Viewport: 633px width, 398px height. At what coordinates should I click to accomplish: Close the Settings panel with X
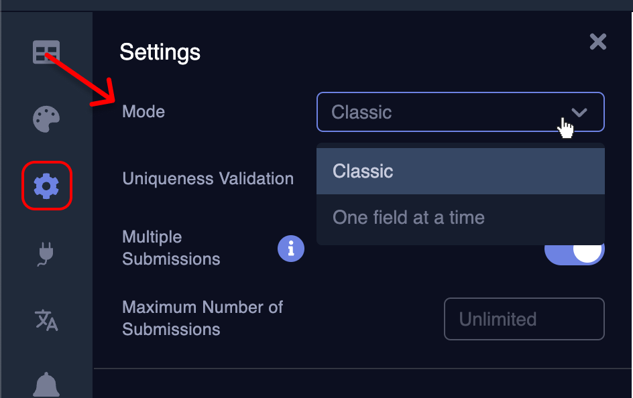click(597, 42)
